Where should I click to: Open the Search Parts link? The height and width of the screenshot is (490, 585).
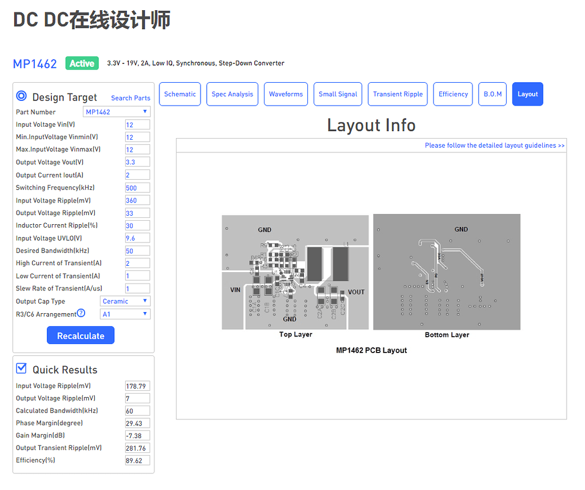[130, 98]
